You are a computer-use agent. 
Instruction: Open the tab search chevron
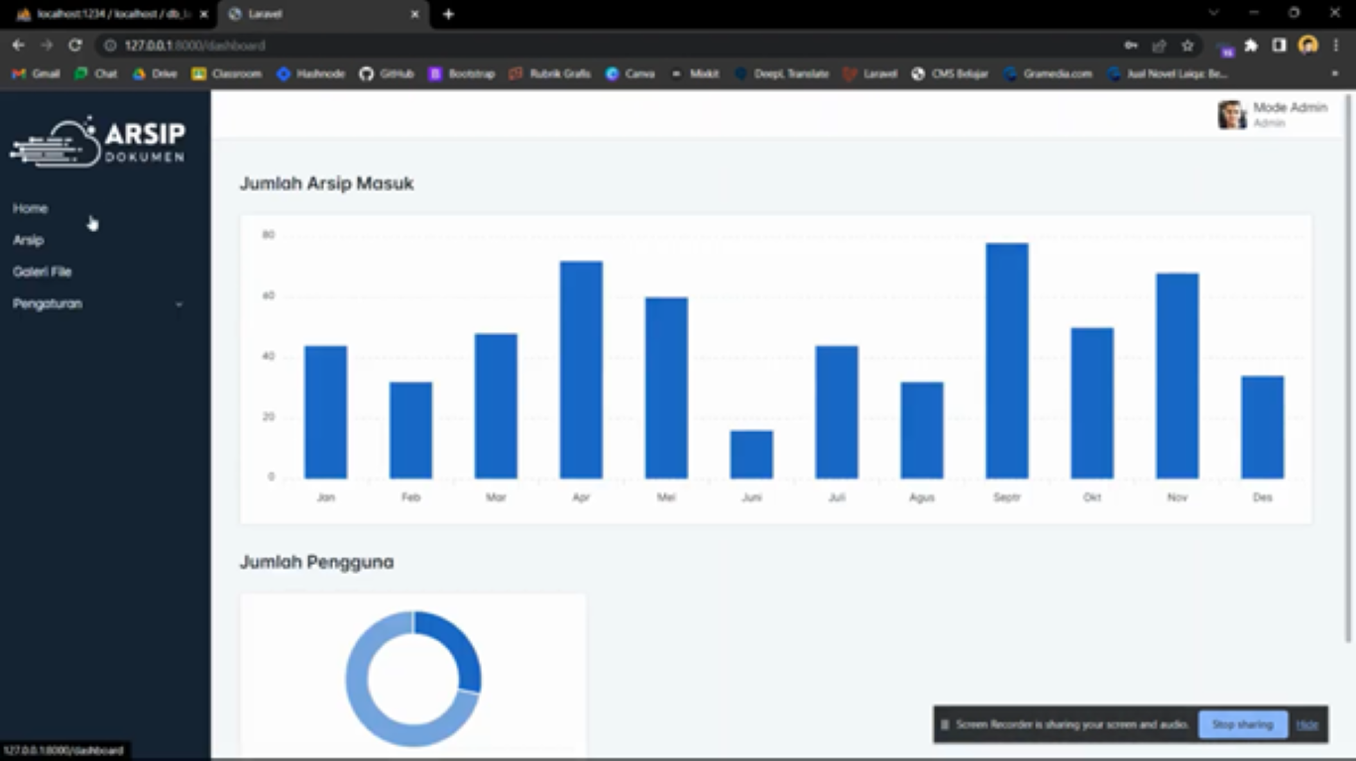pos(1213,13)
